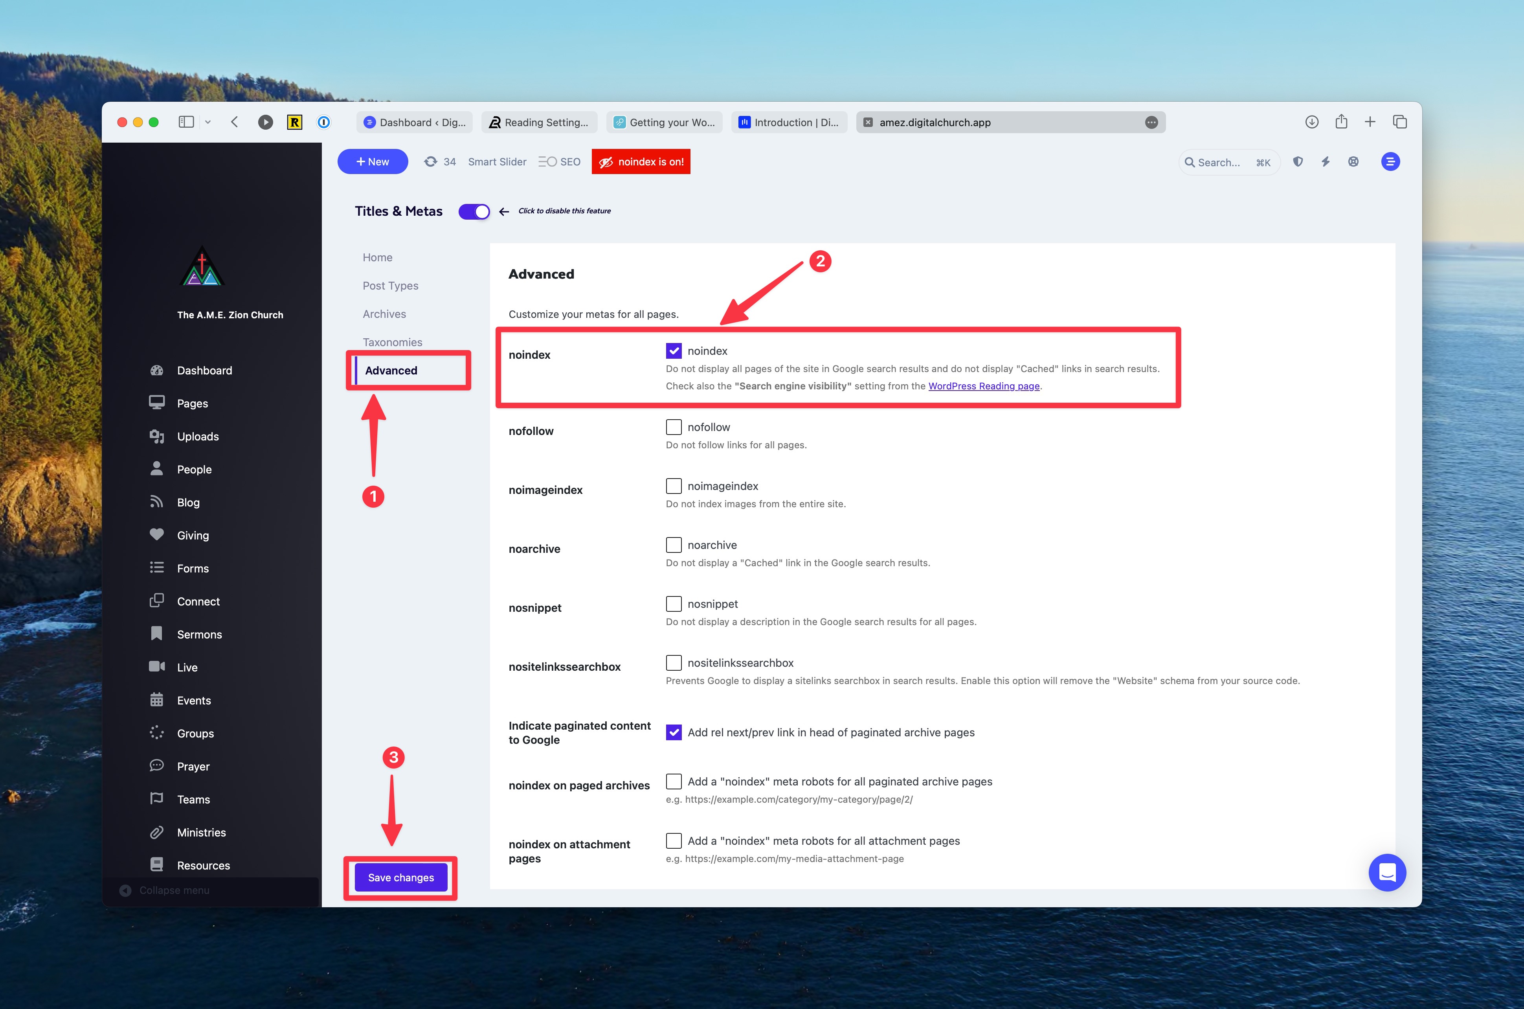
Task: Enable the nofollow checkbox
Action: pyautogui.click(x=674, y=427)
